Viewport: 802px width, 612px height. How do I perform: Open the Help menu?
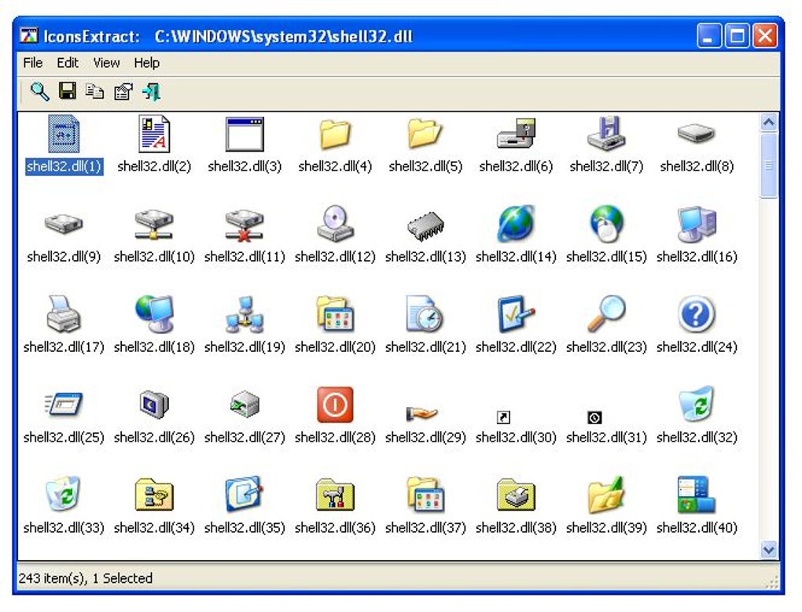(x=147, y=63)
